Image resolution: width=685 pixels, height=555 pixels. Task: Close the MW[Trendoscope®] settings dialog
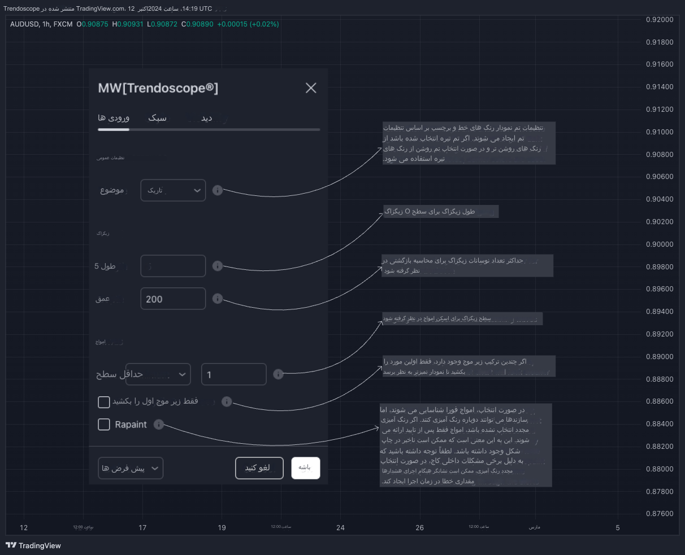tap(311, 88)
